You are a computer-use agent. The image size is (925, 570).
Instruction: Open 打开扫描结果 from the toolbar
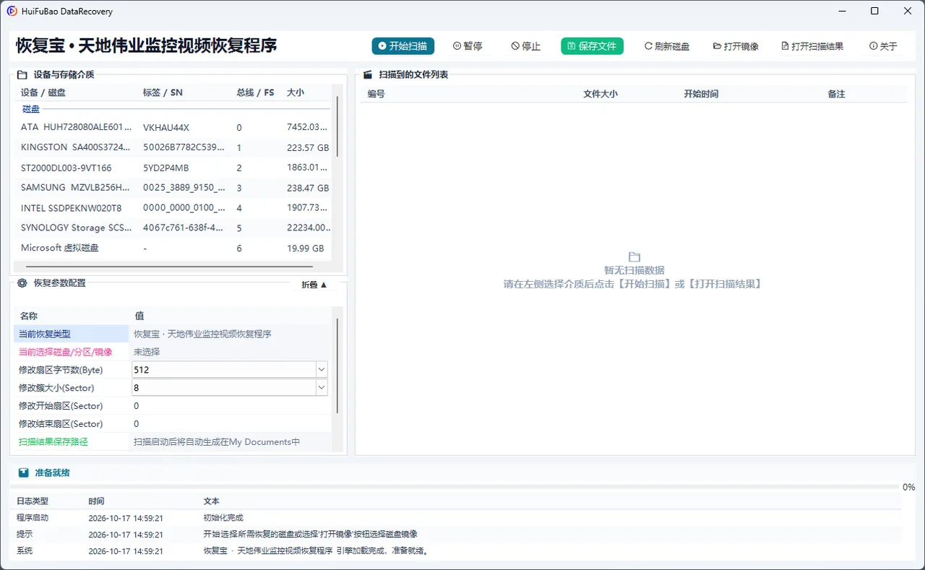coord(812,46)
